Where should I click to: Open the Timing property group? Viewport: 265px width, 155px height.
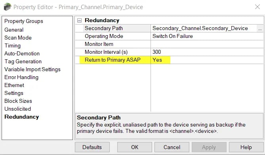click(x=13, y=45)
